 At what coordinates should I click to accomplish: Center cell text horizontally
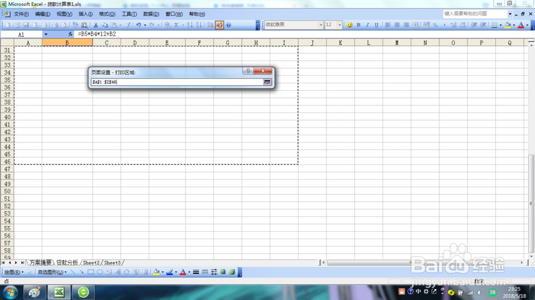(x=397, y=25)
